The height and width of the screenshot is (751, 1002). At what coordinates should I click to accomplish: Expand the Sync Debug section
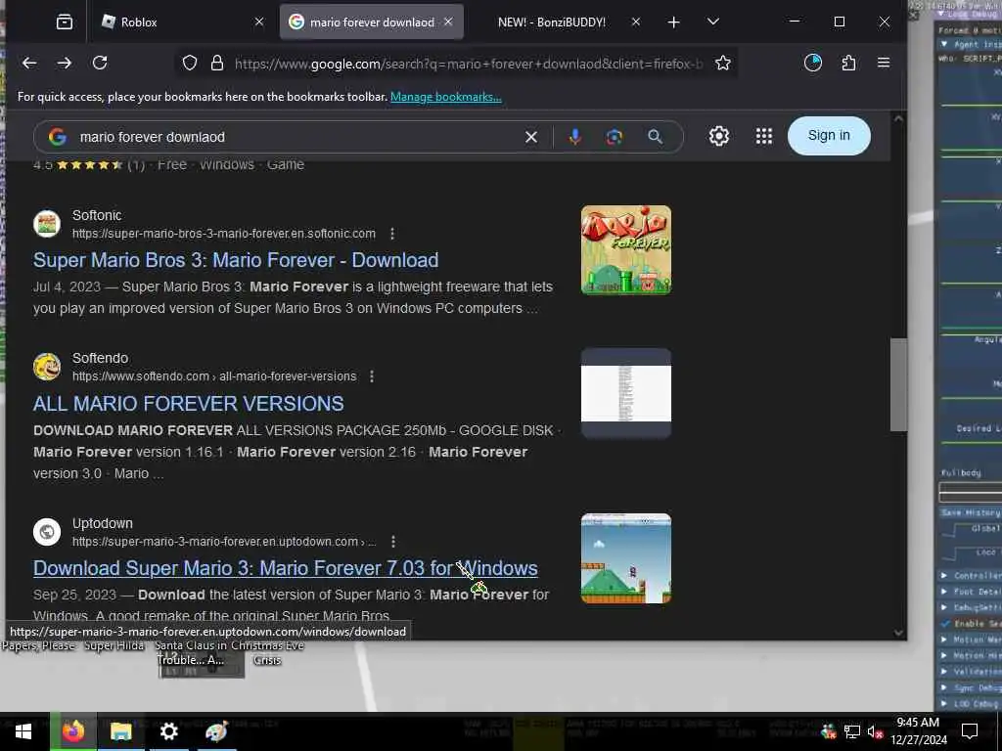[944, 687]
